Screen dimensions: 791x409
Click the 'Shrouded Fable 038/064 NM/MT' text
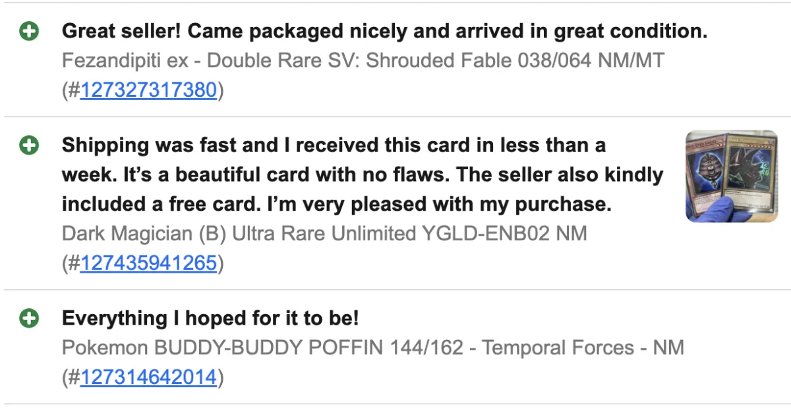pyautogui.click(x=515, y=61)
